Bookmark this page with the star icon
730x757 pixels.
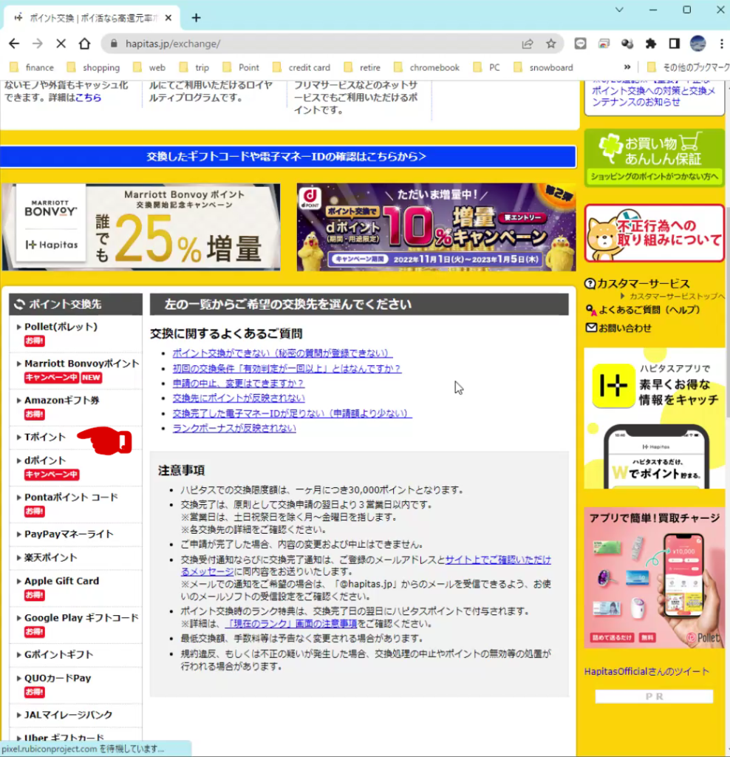coord(550,44)
